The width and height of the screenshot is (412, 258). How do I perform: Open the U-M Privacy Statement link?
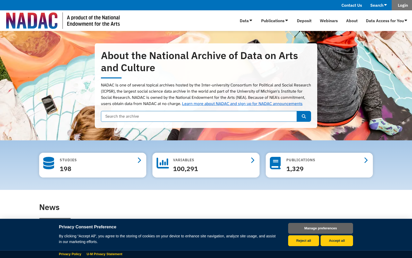(105, 254)
